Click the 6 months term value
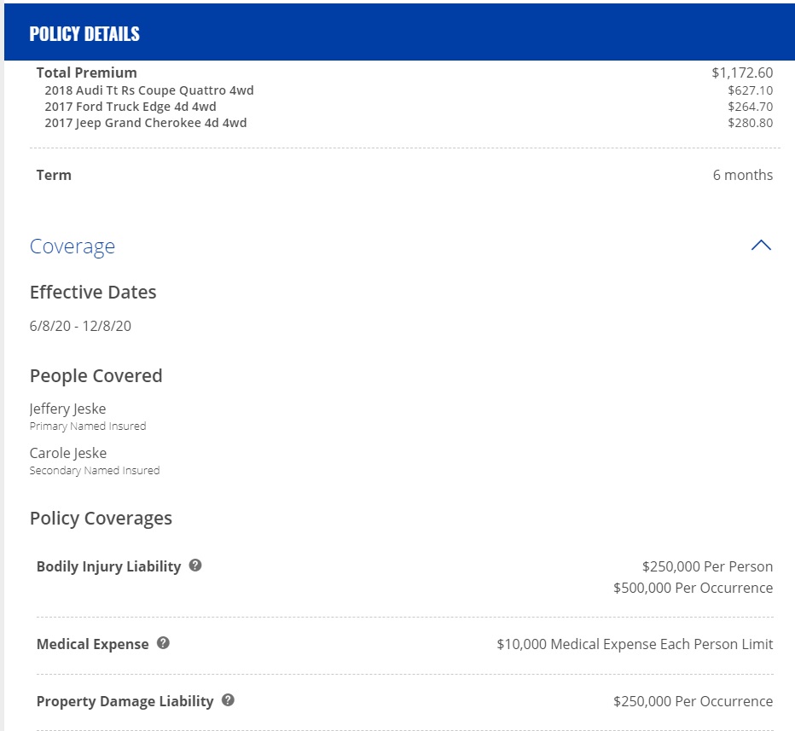 click(743, 175)
